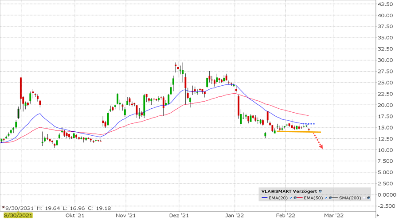Uncheck the EMA(20) indicator checkbox

(290, 198)
